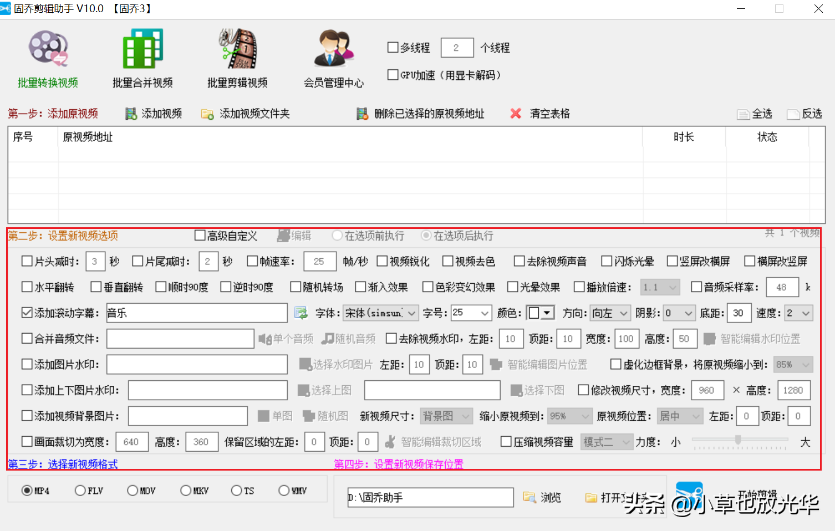Tick the 片头减时 checkbox
This screenshot has height=531, width=835.
tap(27, 261)
